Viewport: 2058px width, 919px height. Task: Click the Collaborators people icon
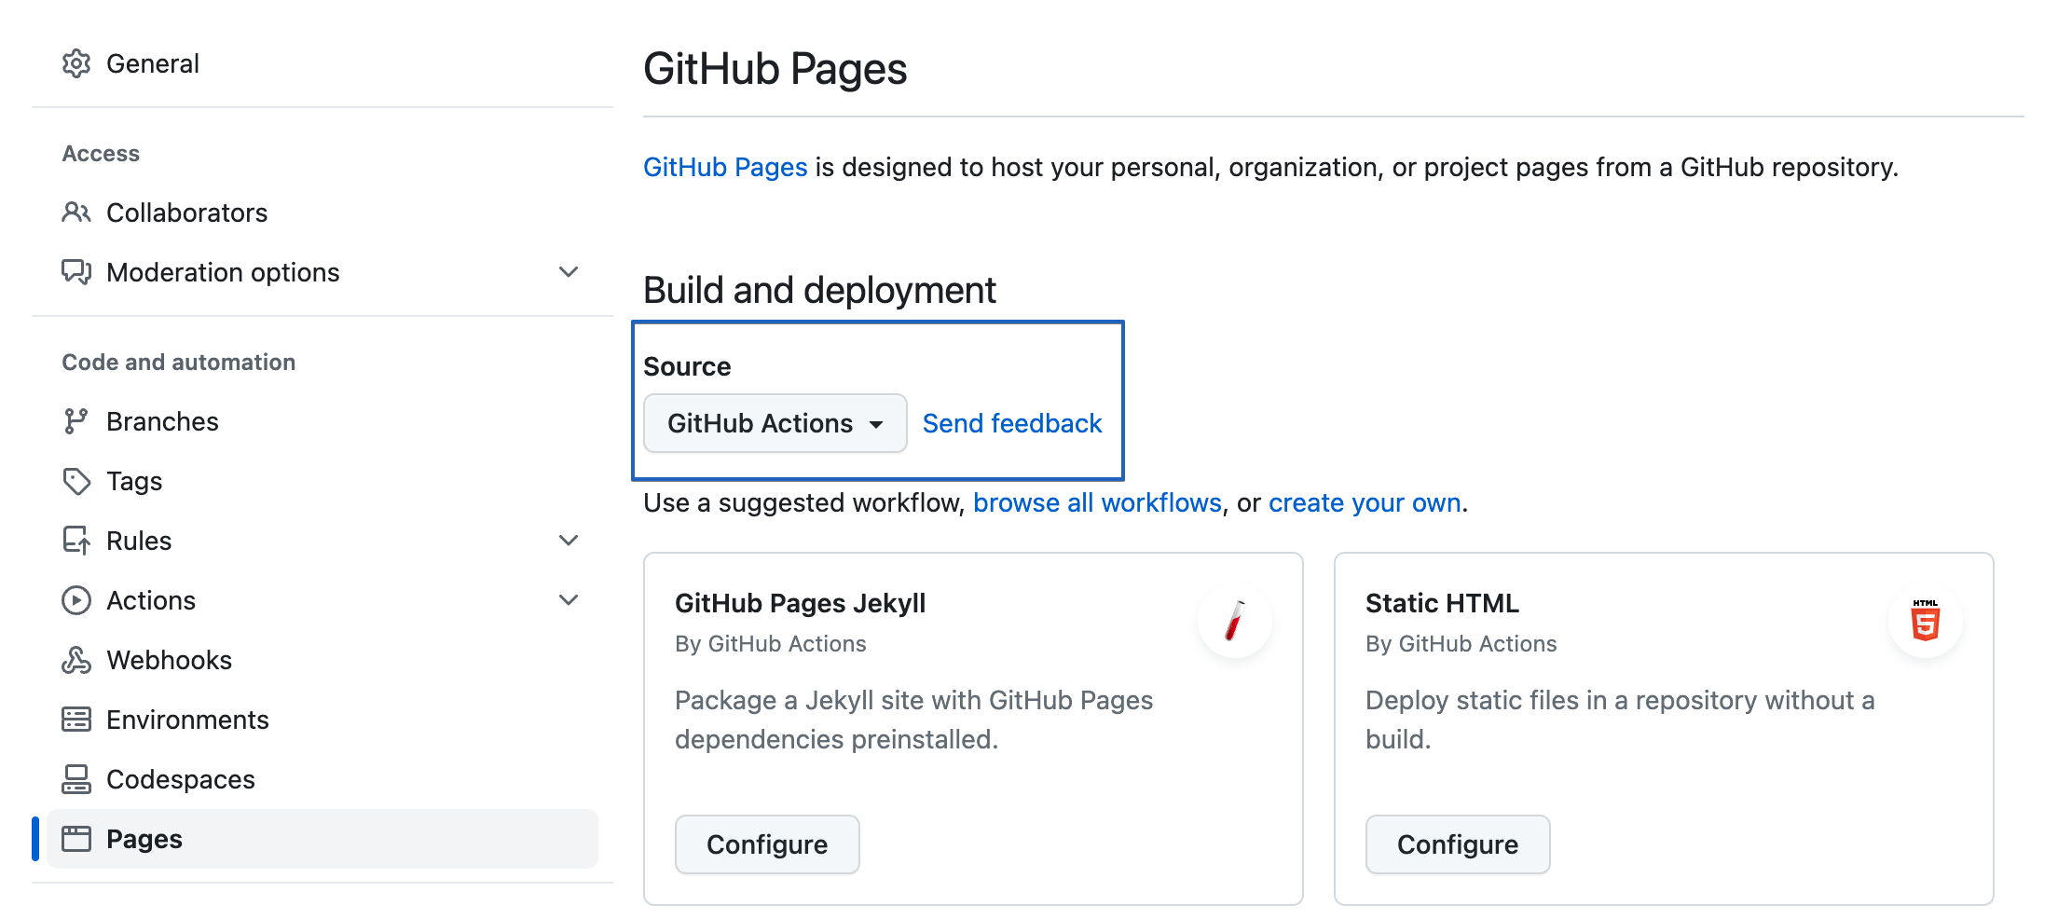tap(76, 213)
